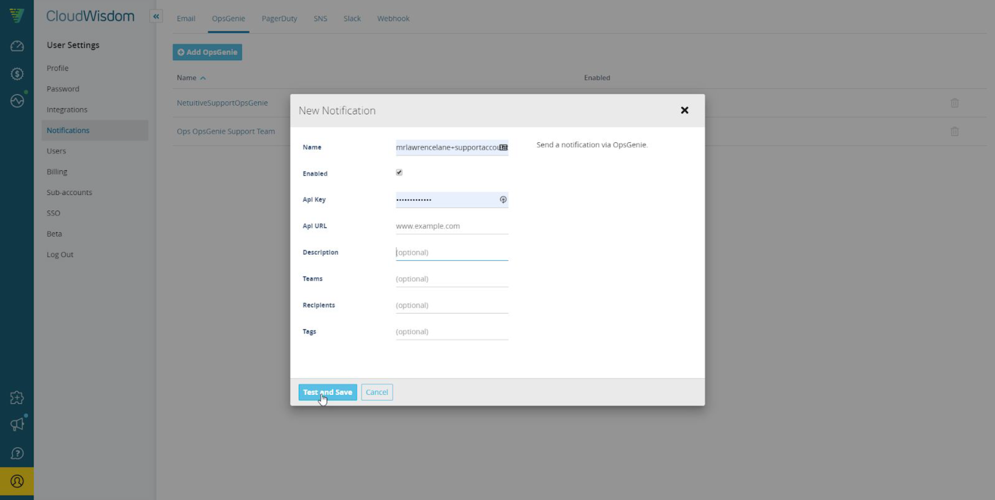Switch to the Slack tab
This screenshot has height=500, width=995.
click(352, 19)
